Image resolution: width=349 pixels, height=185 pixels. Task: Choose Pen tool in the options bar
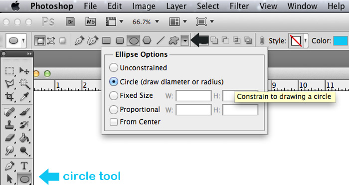point(79,41)
